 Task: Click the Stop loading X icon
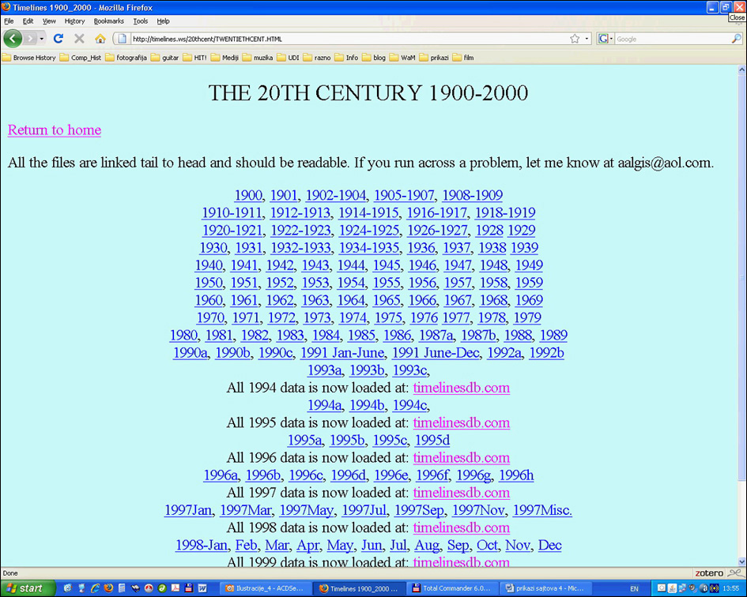79,39
